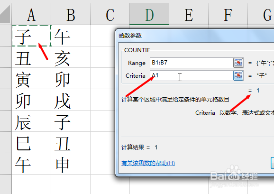Screen dimensions: 274x194
Task: Select cell A5 containing 辰
Action: coord(31,121)
